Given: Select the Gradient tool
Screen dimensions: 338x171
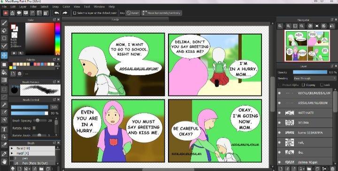Looking at the screenshot, I should [4, 80].
